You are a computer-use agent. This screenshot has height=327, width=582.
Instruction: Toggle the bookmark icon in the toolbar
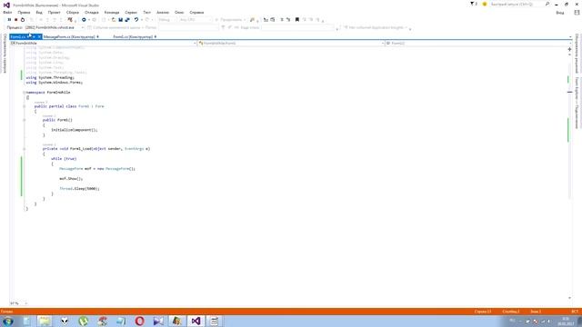click(x=297, y=20)
